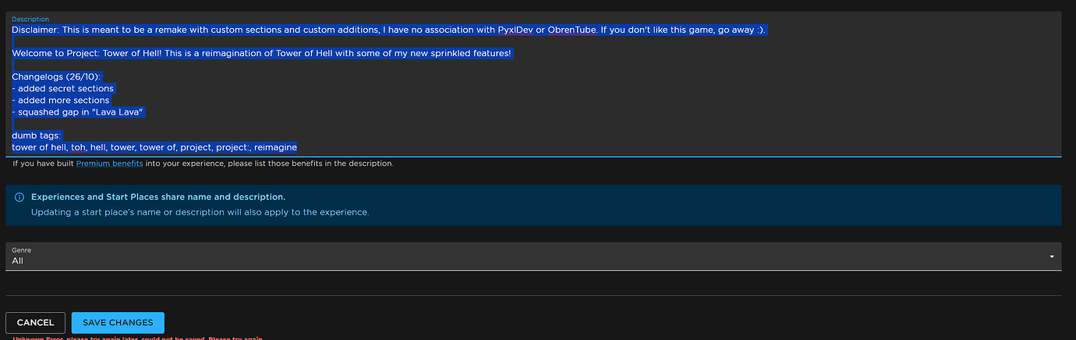Click the Save Changes button
This screenshot has width=1076, height=340.
118,323
